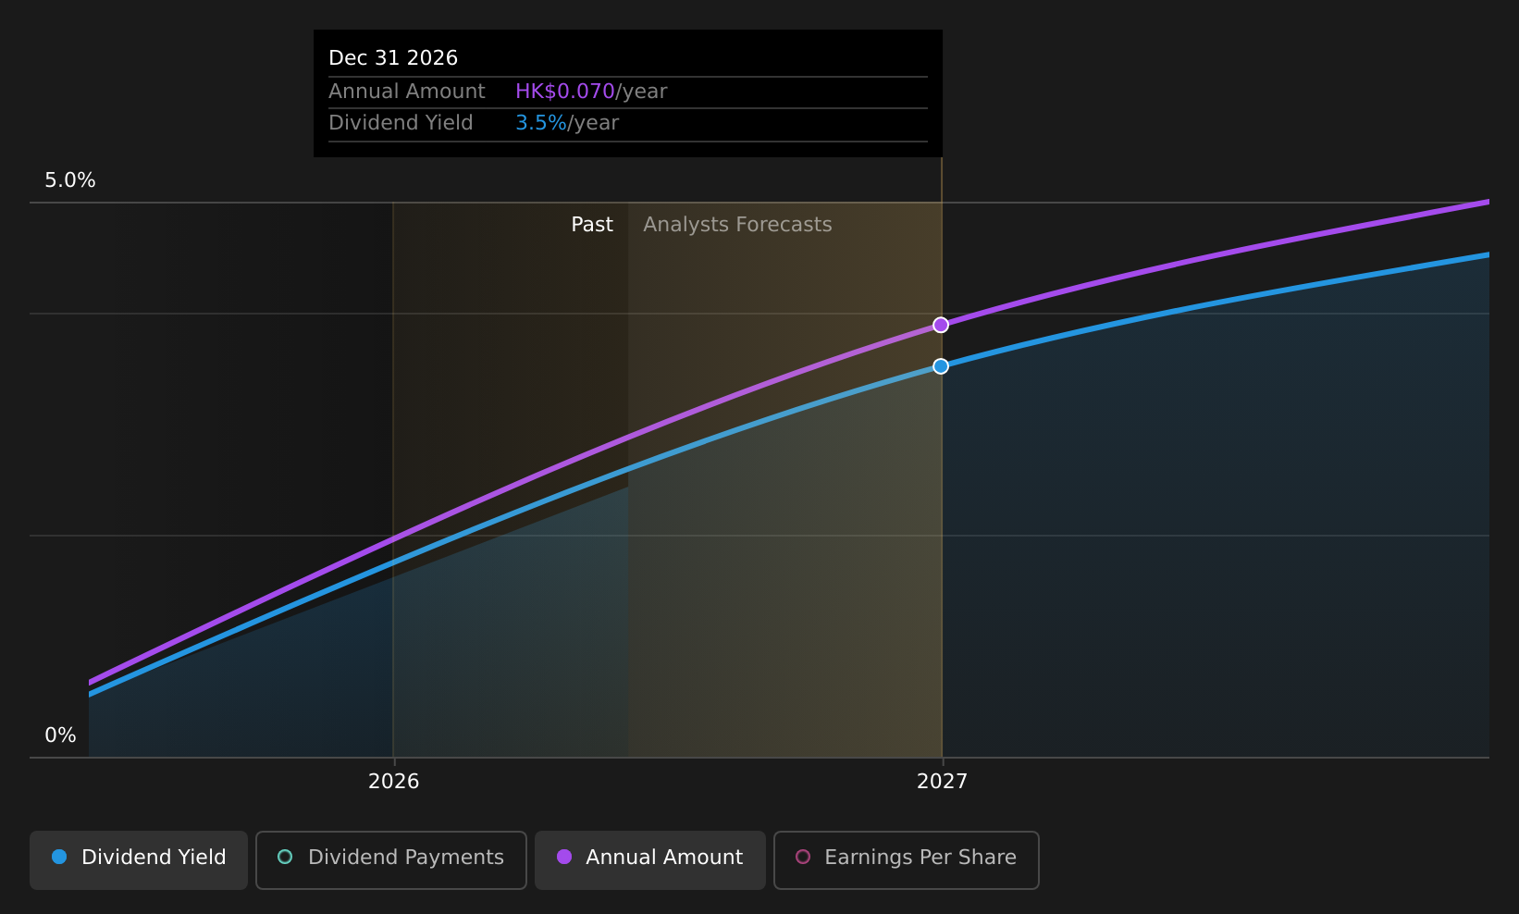Enable the Earnings Per Share series
Image resolution: width=1519 pixels, height=914 pixels.
click(x=907, y=860)
